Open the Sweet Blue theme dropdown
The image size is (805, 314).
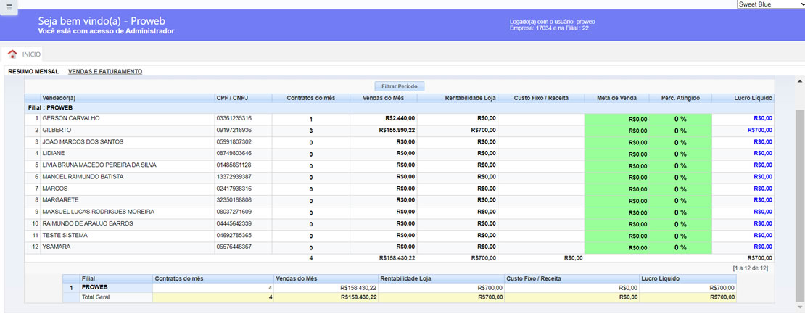[x=770, y=4]
